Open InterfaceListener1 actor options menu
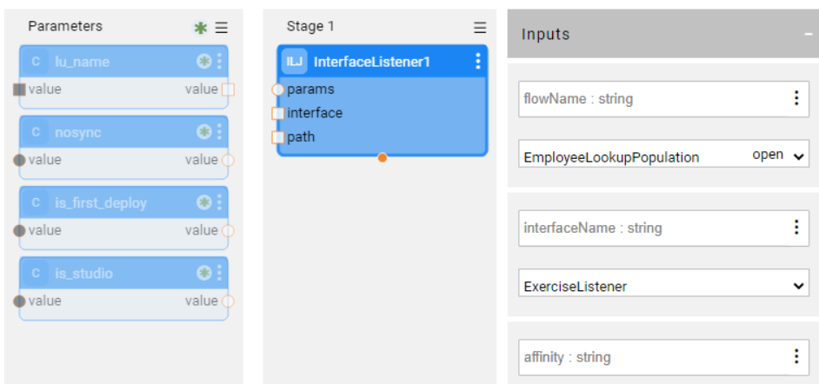This screenshot has width=819, height=384. point(477,61)
